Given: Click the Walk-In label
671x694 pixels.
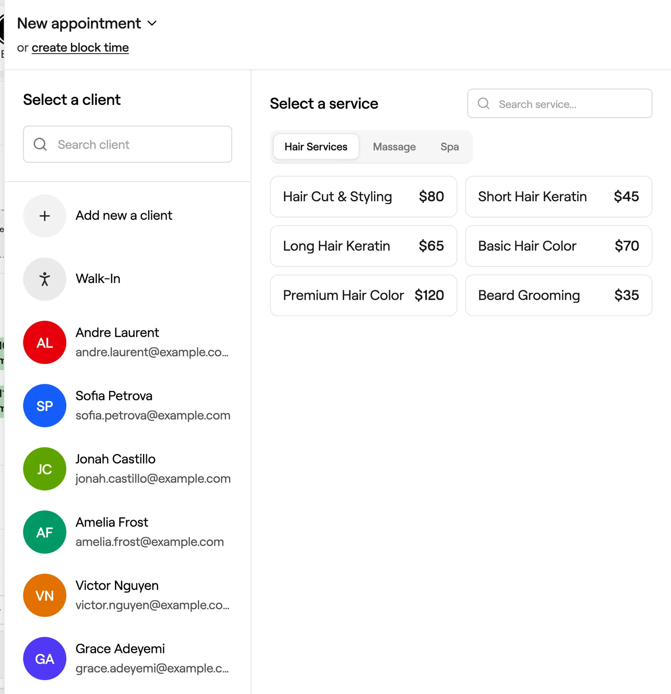Looking at the screenshot, I should (98, 279).
